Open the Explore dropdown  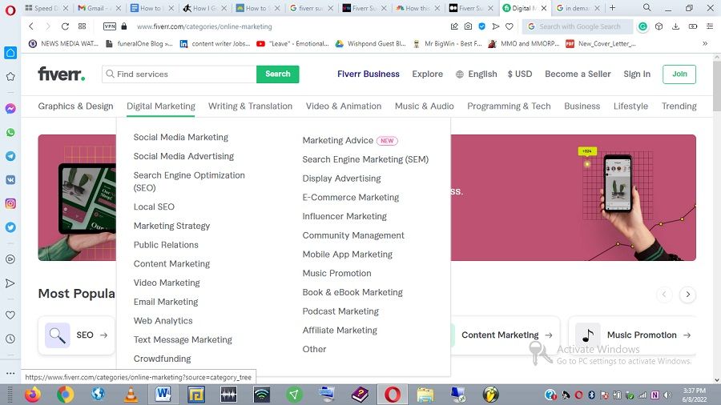[427, 74]
